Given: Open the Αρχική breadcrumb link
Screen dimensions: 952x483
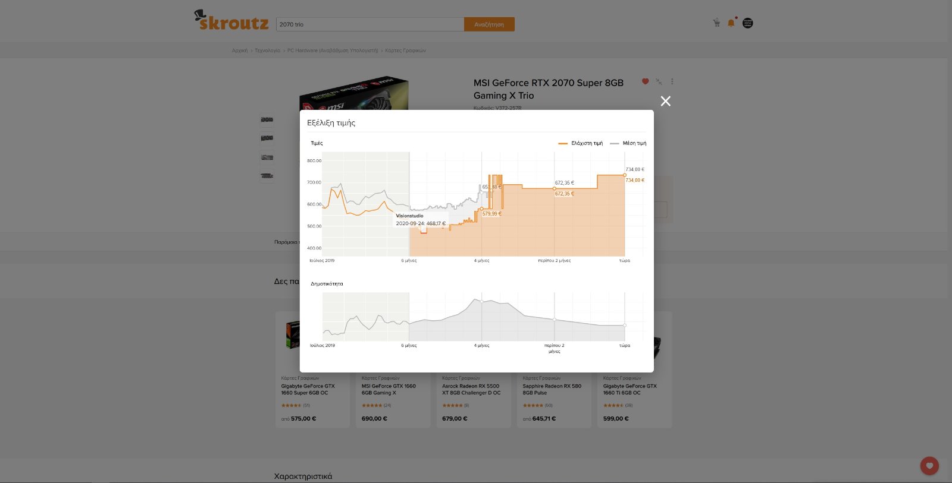Looking at the screenshot, I should (x=240, y=50).
